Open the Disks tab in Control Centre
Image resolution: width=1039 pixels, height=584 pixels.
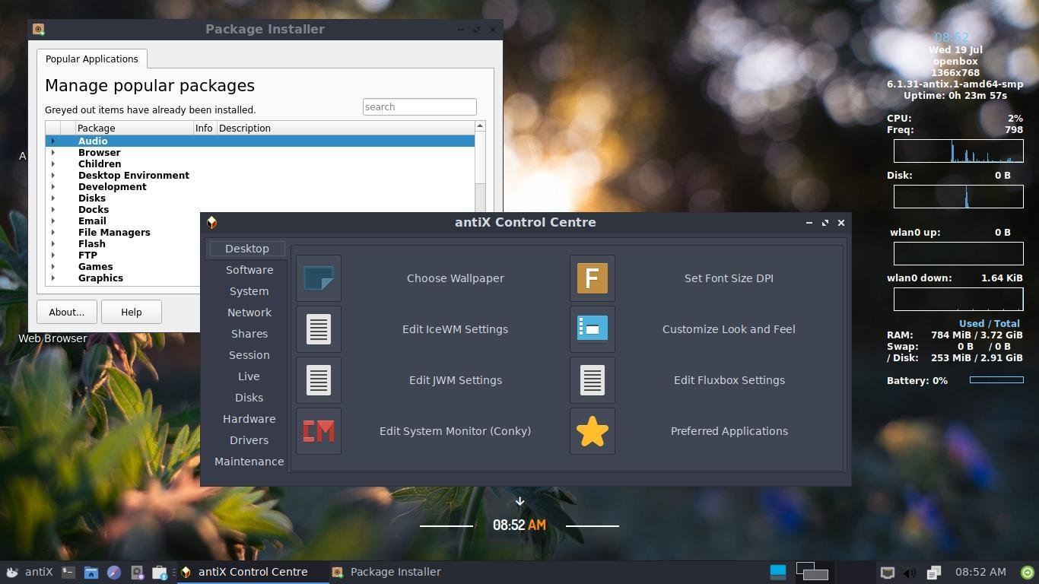(x=249, y=398)
